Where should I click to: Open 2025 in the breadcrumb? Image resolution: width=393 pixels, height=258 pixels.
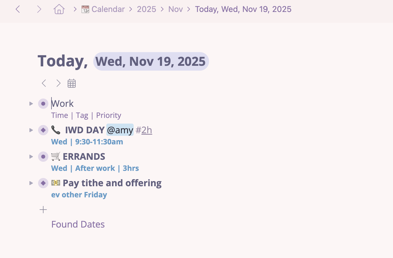pos(146,9)
